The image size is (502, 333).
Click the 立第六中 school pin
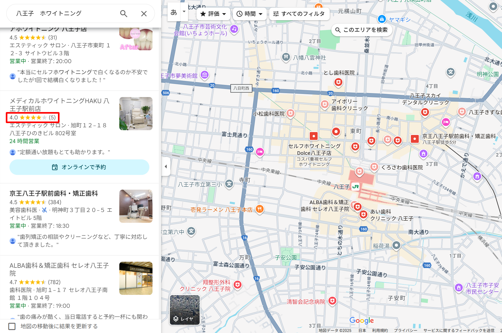tap(191, 231)
